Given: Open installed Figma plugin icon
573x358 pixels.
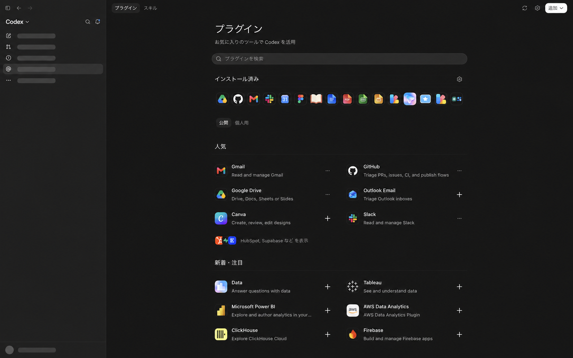Looking at the screenshot, I should [x=301, y=99].
